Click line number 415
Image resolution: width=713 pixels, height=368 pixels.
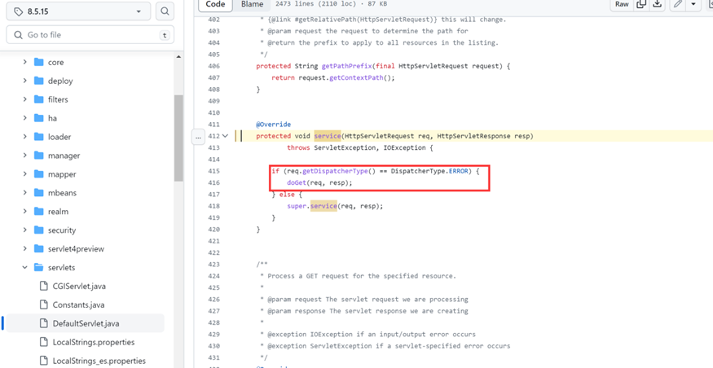click(x=213, y=171)
